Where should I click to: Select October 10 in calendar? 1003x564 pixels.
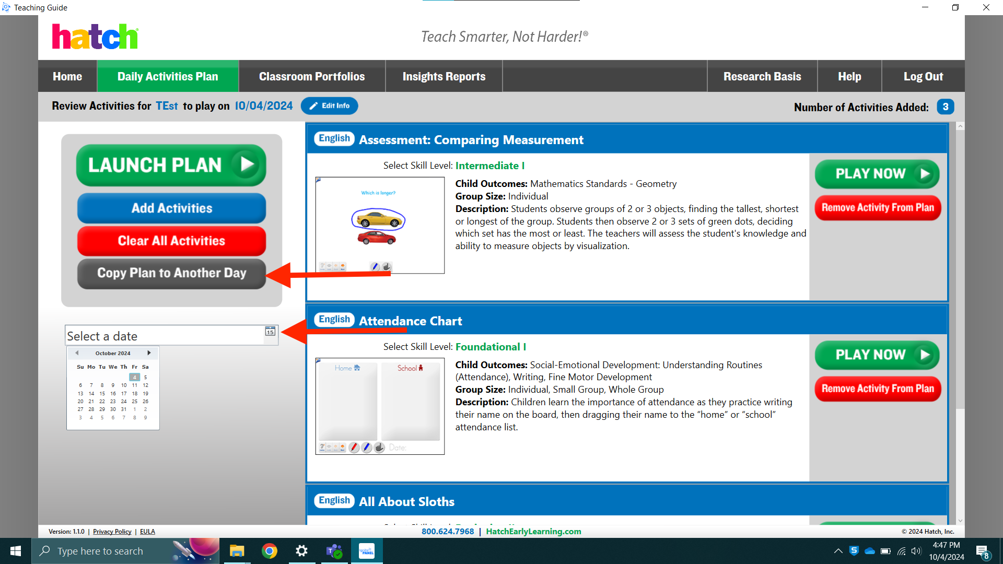pyautogui.click(x=124, y=385)
